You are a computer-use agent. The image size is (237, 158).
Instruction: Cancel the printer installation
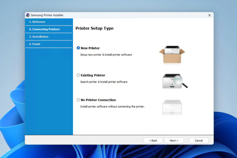(x=199, y=140)
